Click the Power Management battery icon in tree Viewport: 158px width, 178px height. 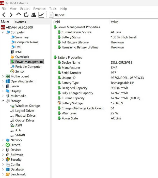tap(12, 62)
